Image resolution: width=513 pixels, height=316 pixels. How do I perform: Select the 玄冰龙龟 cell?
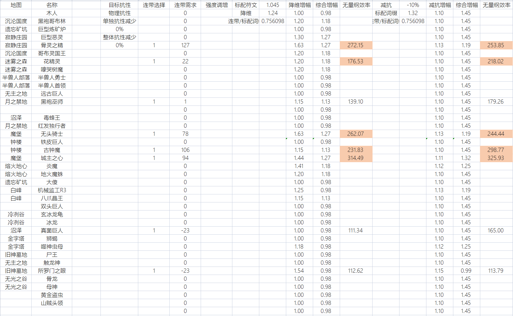point(52,214)
